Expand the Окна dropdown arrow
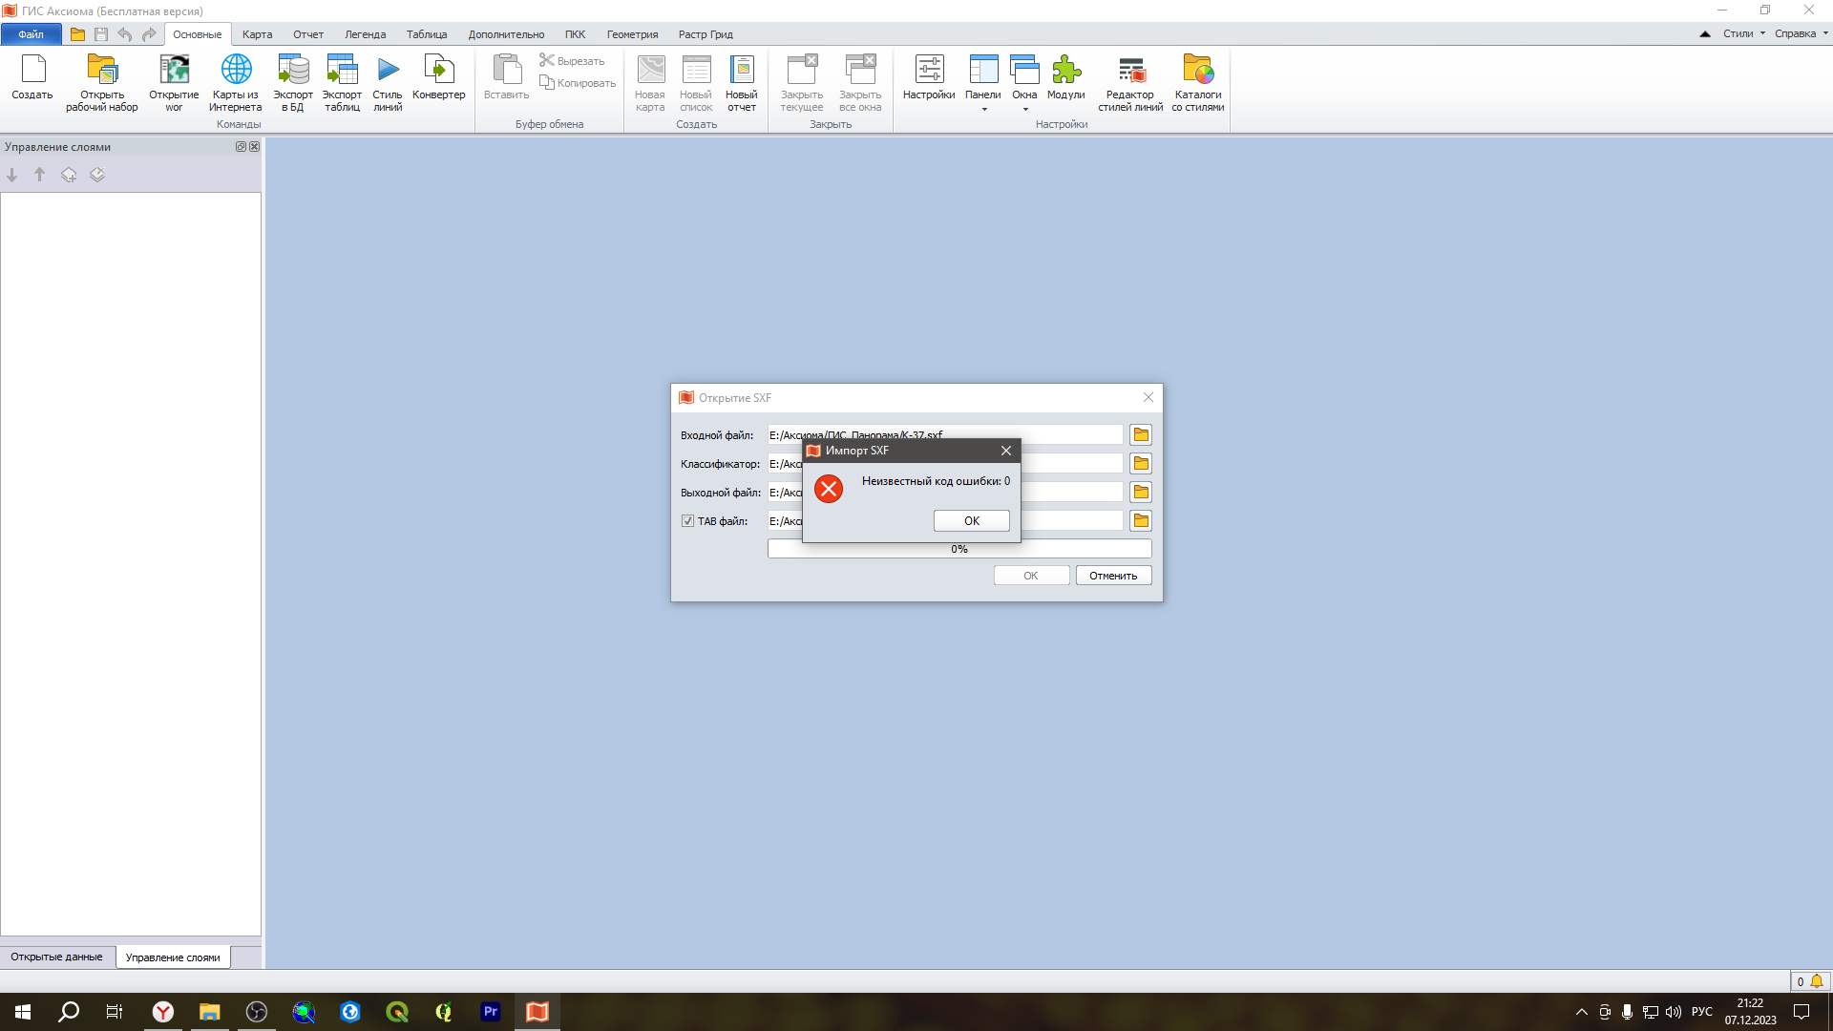The image size is (1833, 1031). [1025, 109]
